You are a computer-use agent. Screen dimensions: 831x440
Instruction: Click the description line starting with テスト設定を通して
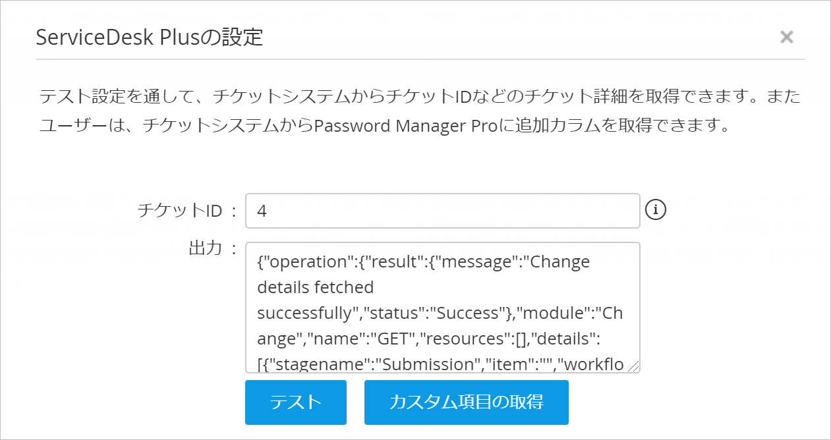click(419, 97)
